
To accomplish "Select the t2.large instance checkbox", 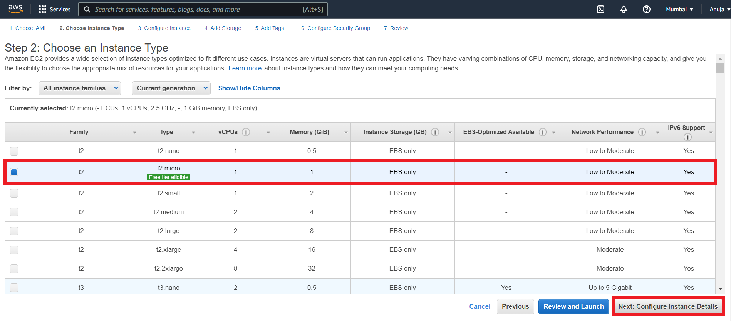I will click(14, 231).
